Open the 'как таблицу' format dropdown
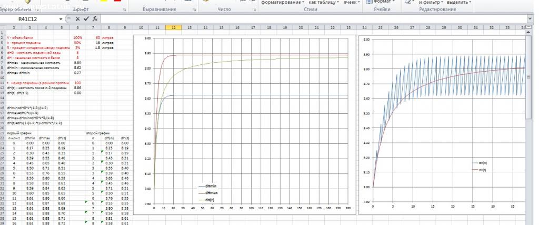 [x=324, y=2]
